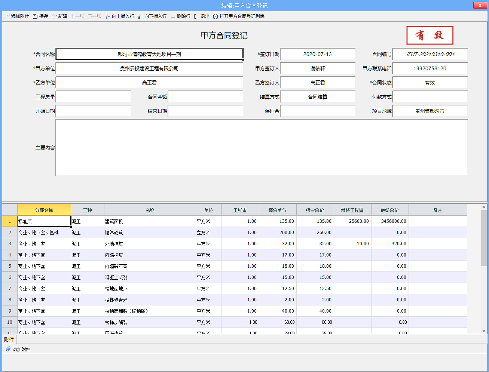The width and height of the screenshot is (489, 372).
Task: Click the 混凝土浇筑 cell
Action: point(150,277)
